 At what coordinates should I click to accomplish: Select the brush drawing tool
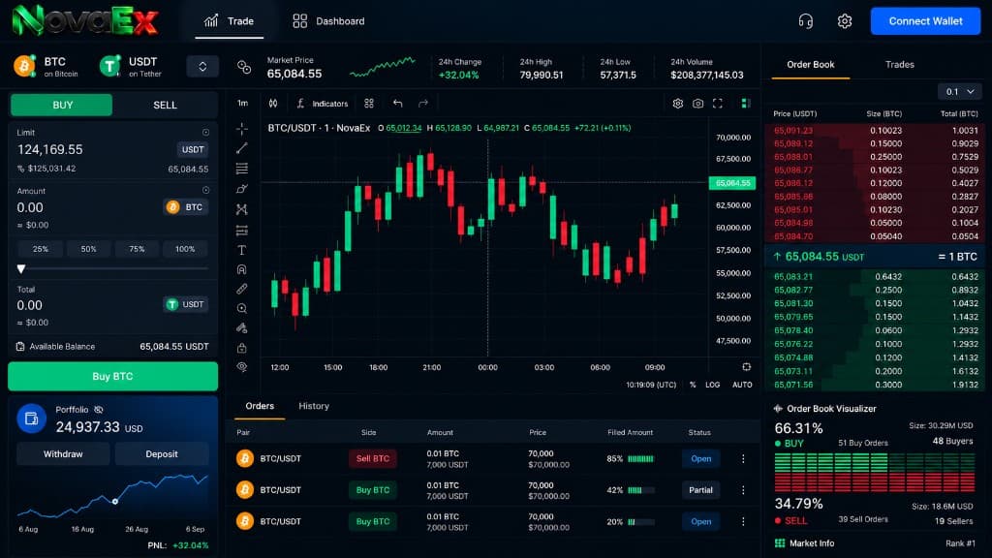(241, 189)
